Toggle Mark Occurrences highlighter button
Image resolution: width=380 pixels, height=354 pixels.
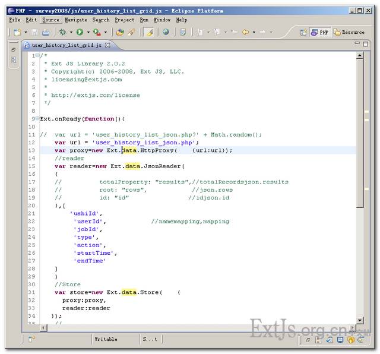149,32
